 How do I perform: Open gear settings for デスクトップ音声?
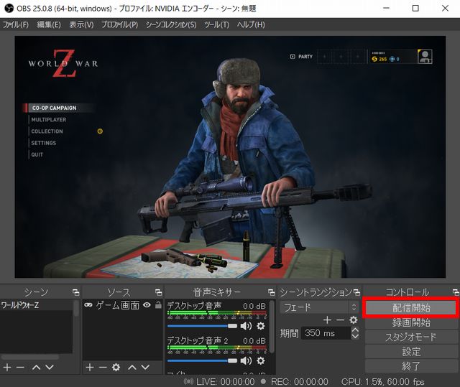click(260, 326)
